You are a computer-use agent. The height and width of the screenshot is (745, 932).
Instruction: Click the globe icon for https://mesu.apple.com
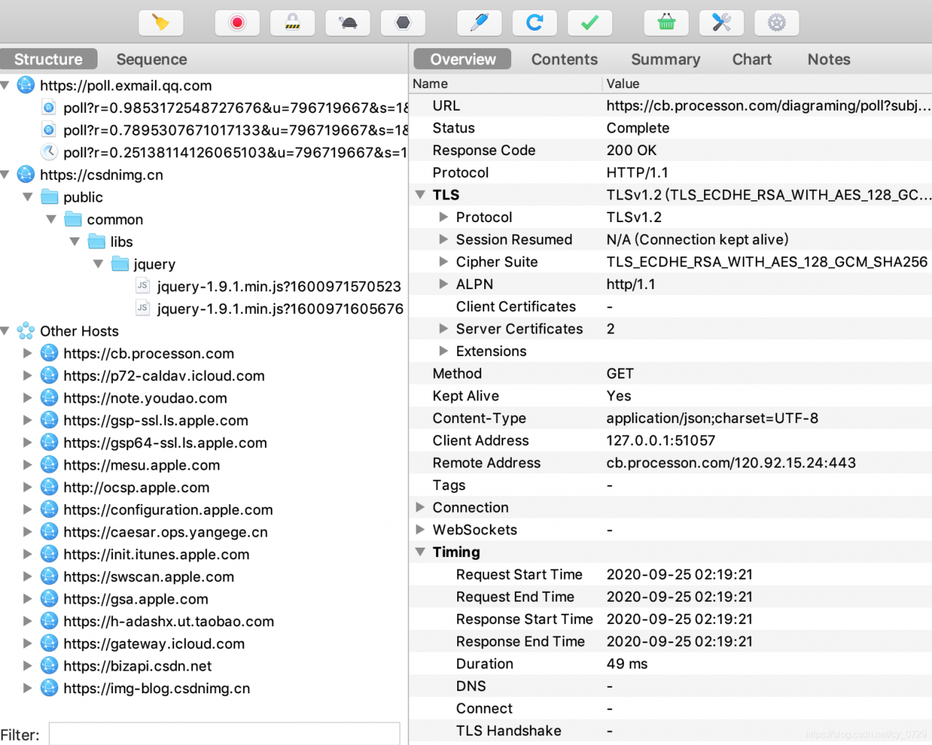click(x=49, y=465)
